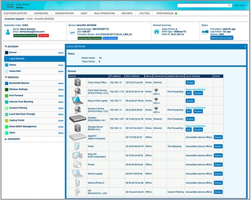
Task: Click the Refresh Device Data button
Action: point(222,38)
